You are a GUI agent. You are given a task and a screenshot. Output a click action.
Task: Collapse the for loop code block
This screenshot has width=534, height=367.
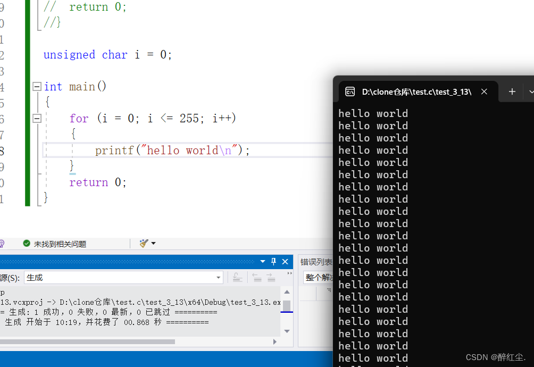point(37,119)
